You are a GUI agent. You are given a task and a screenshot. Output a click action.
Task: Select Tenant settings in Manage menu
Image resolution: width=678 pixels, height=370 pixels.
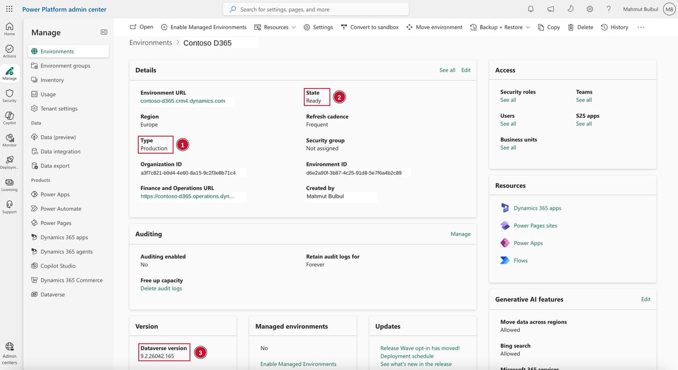[x=69, y=109]
